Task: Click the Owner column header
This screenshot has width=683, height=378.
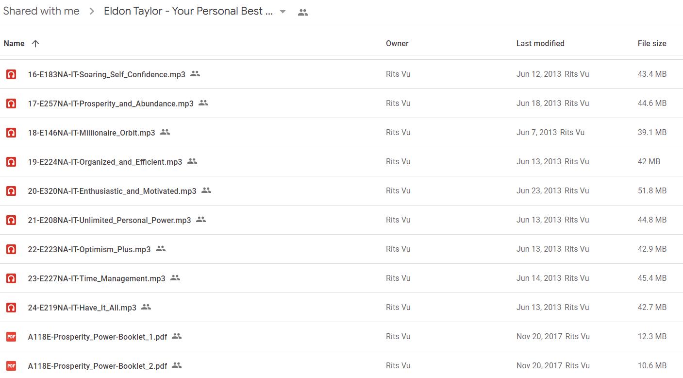Action: 397,44
